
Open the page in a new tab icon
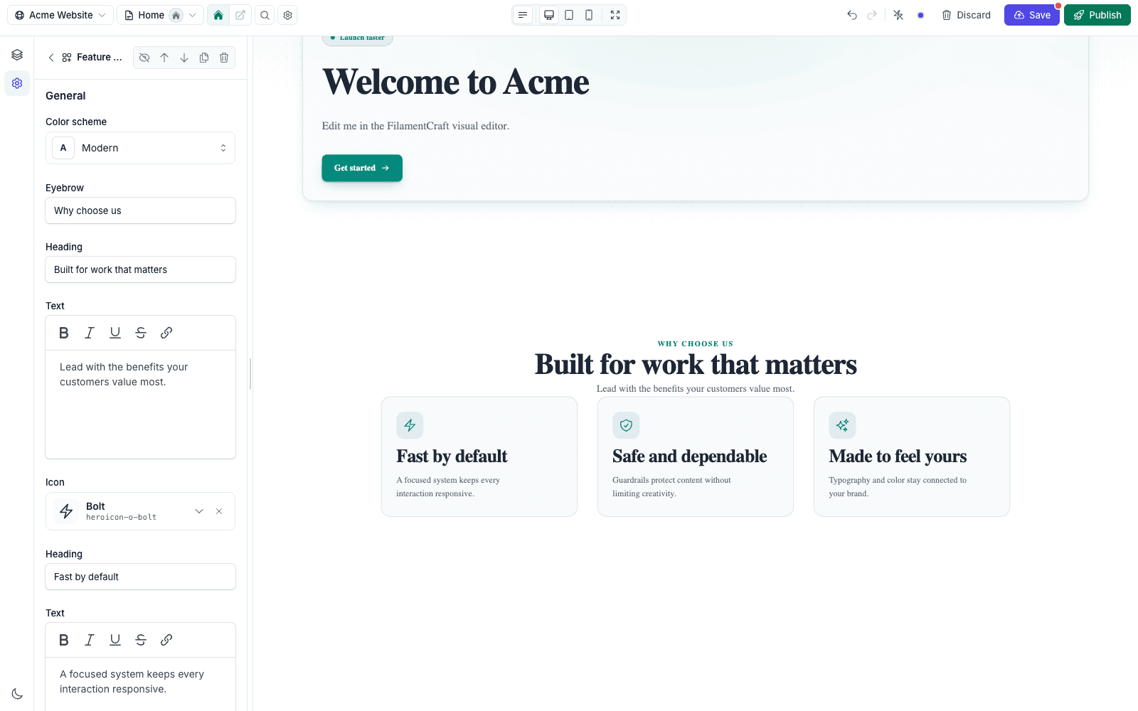pyautogui.click(x=240, y=15)
